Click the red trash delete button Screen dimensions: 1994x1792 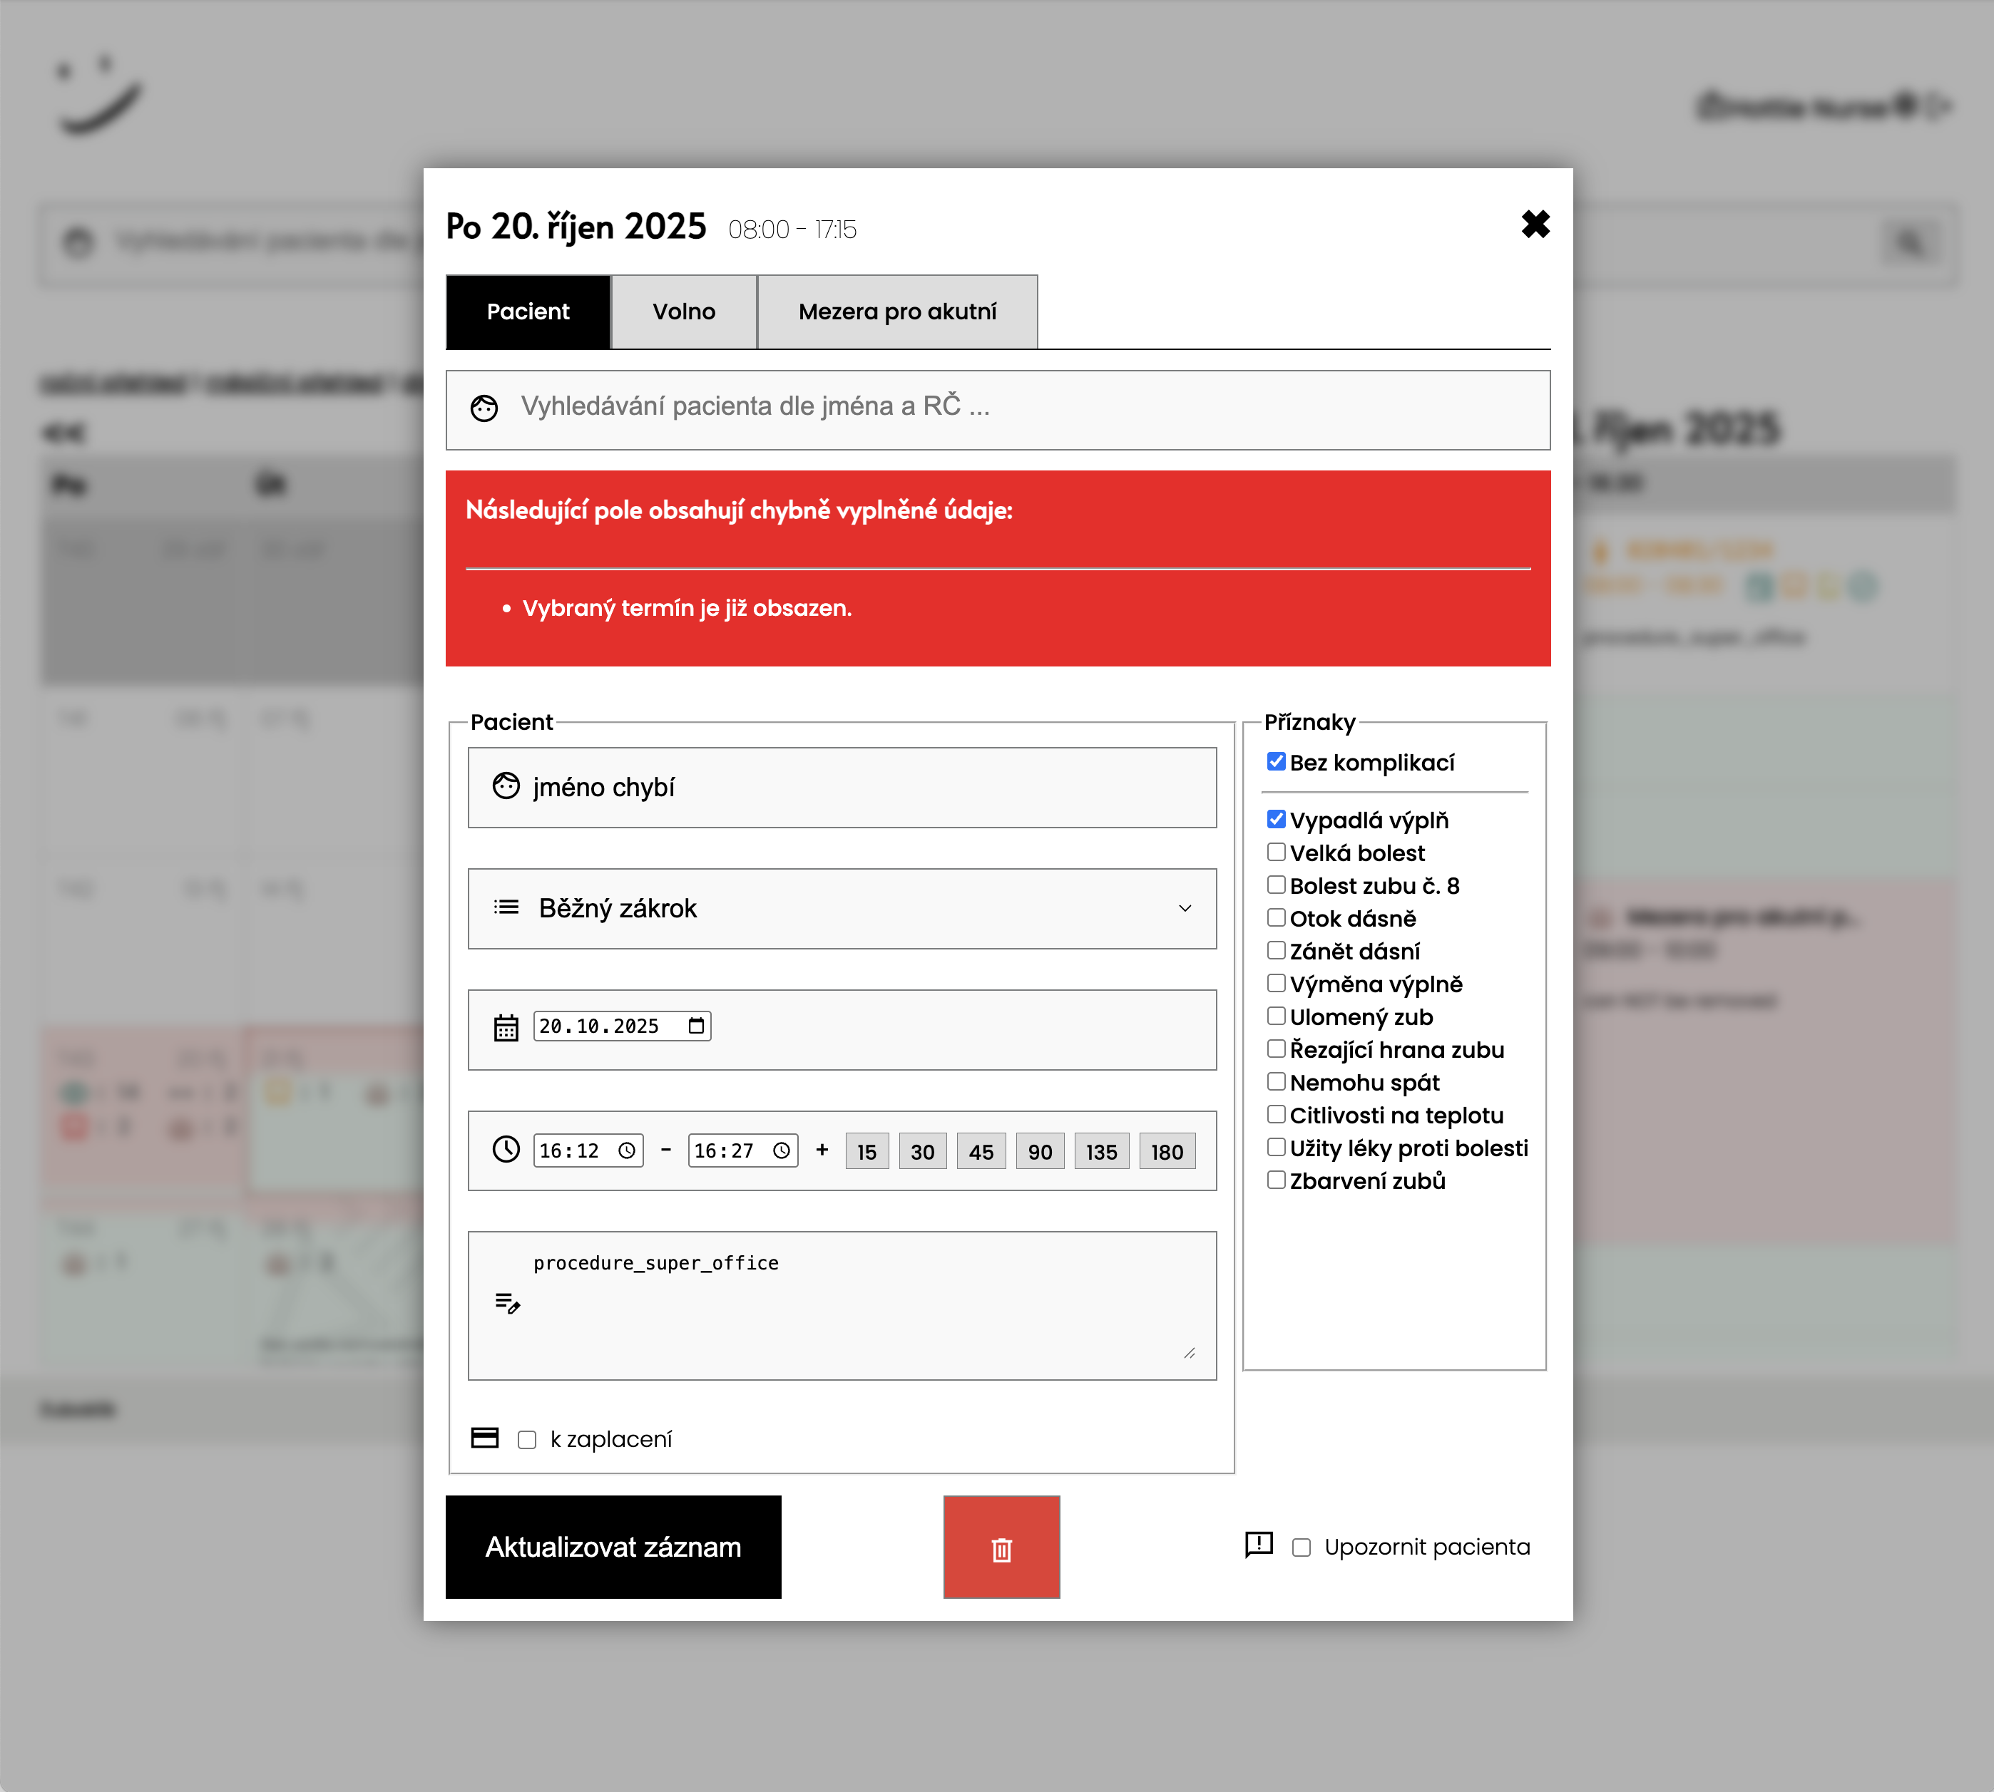(x=1001, y=1547)
